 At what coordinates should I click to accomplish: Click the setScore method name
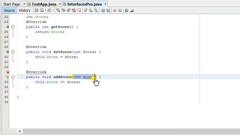point(63,52)
